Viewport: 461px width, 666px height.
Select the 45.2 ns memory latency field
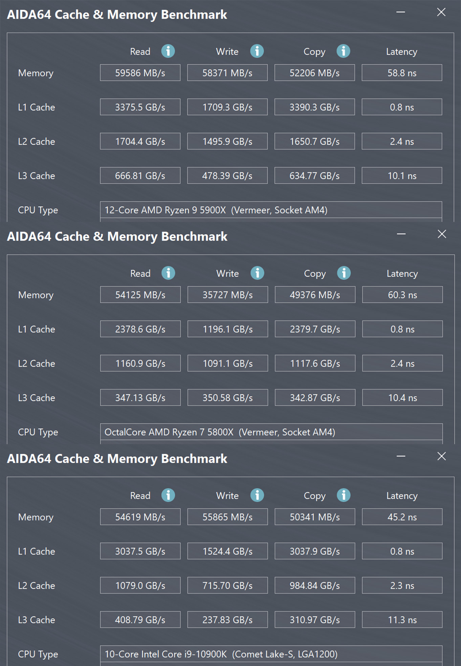pos(402,517)
